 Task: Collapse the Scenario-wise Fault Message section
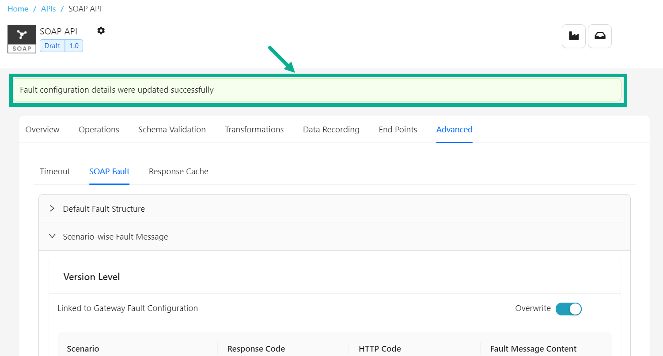[x=115, y=237]
